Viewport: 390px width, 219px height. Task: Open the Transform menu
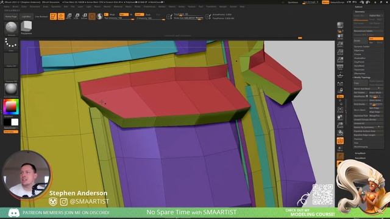click(211, 7)
